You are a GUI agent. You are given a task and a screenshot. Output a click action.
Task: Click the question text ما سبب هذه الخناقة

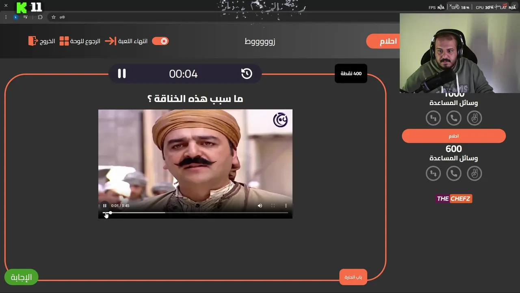195,98
